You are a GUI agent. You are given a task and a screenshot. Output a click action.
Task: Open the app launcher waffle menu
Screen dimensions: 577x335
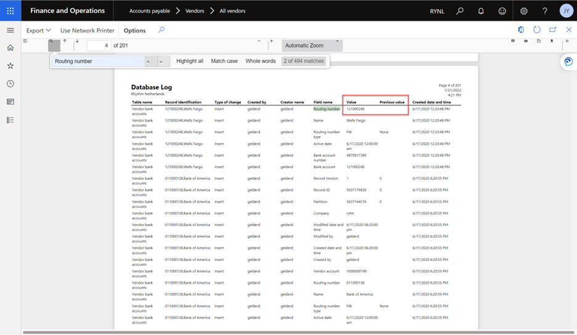(x=10, y=10)
